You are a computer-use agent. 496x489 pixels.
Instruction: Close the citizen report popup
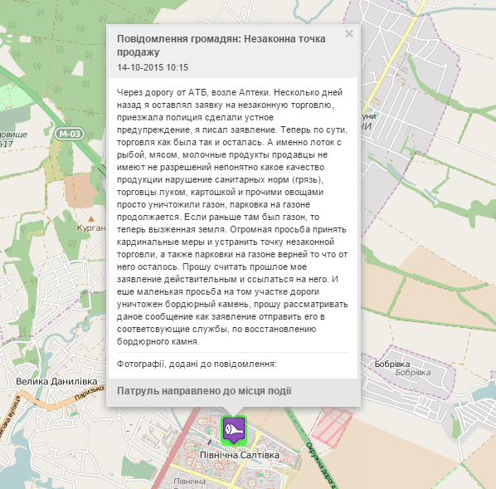tap(349, 33)
